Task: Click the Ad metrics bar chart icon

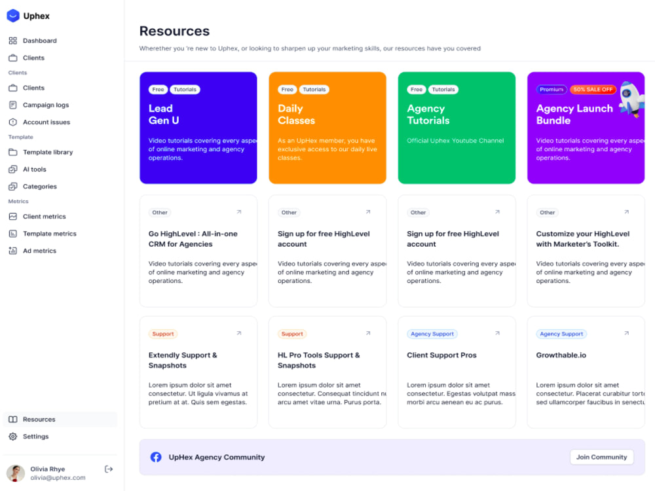Action: tap(13, 251)
